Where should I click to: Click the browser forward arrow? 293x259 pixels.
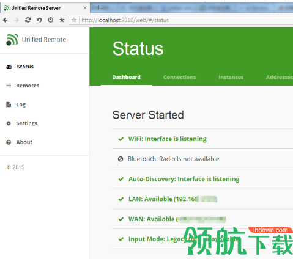coord(17,20)
